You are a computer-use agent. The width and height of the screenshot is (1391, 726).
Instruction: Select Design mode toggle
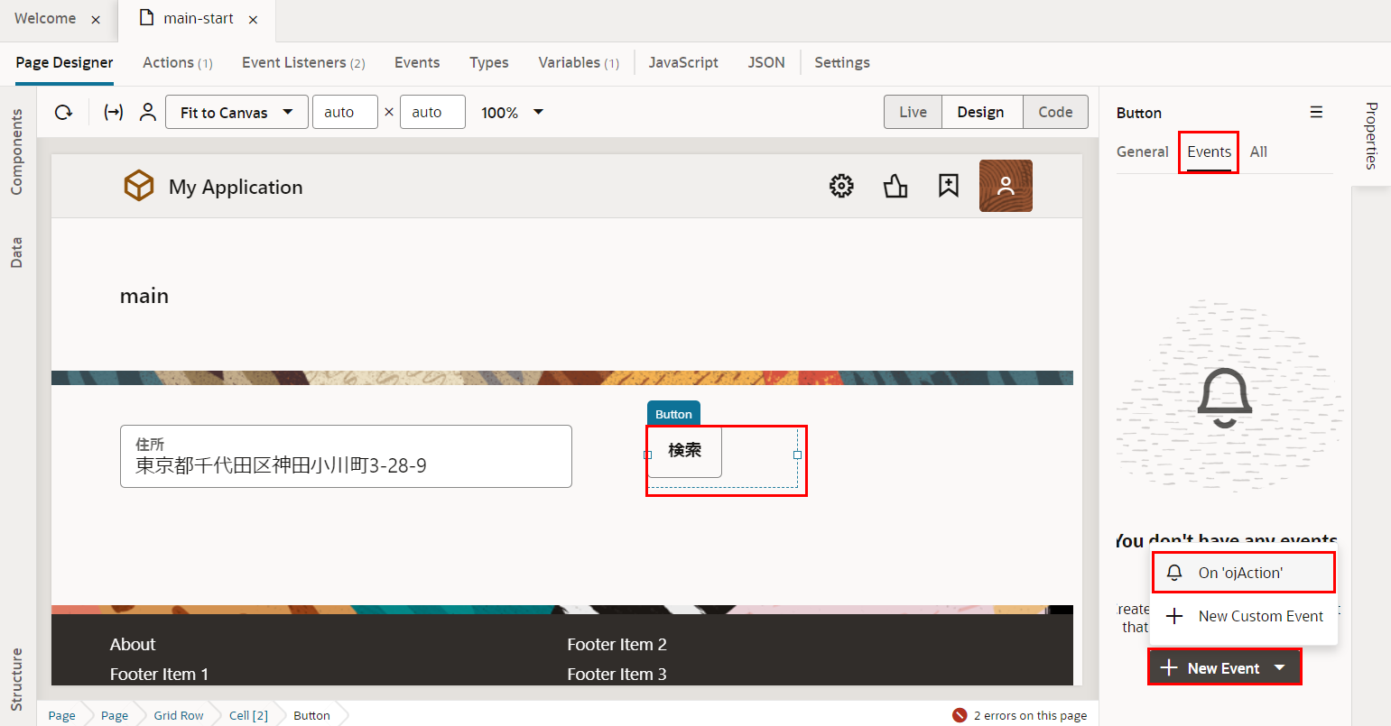pyautogui.click(x=980, y=113)
